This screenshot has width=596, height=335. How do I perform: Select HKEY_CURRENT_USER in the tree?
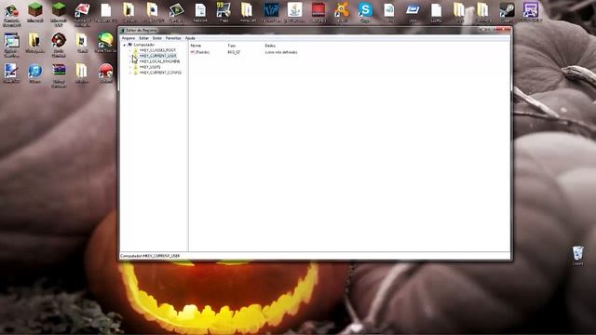[157, 56]
